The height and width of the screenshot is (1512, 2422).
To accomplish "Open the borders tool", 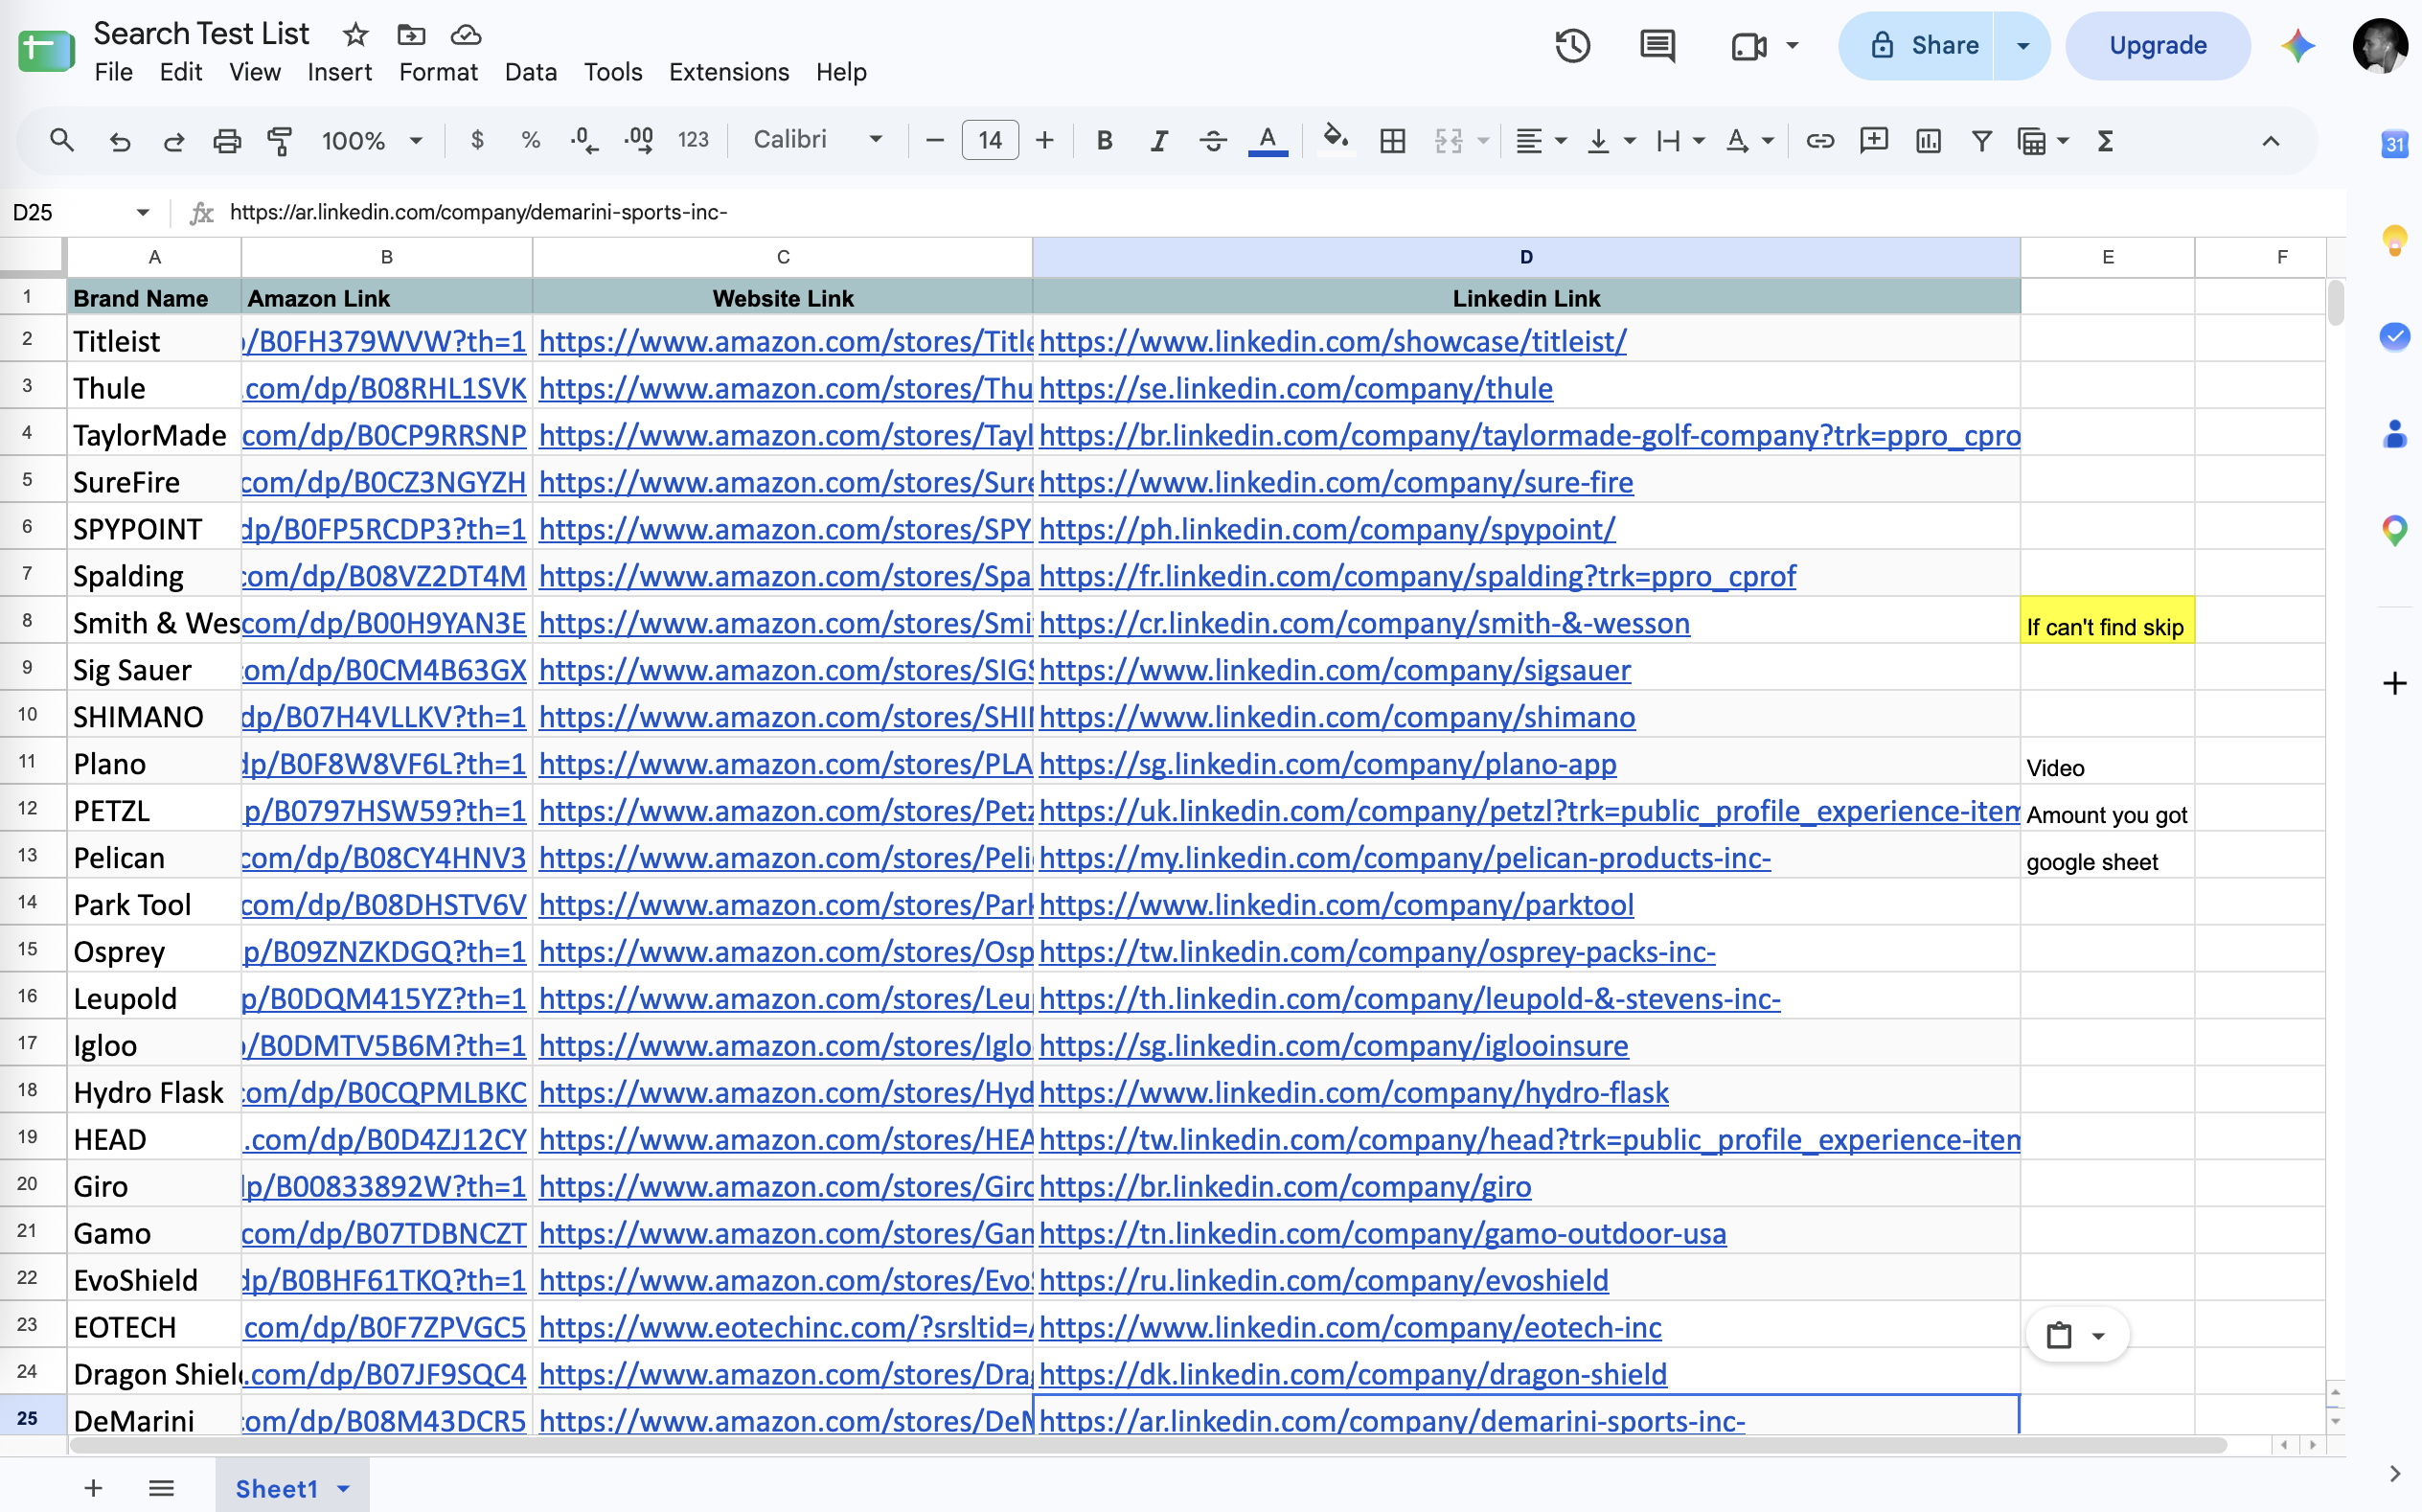I will point(1392,141).
